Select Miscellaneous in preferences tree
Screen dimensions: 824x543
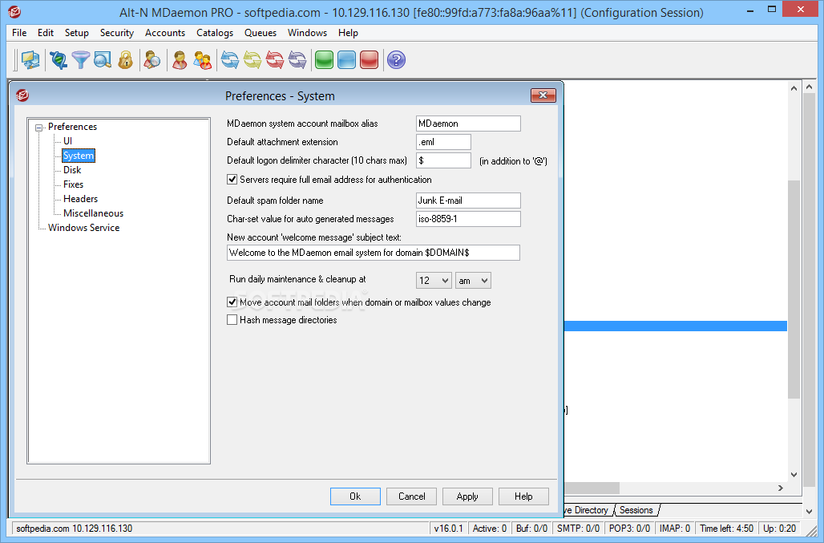coord(94,213)
